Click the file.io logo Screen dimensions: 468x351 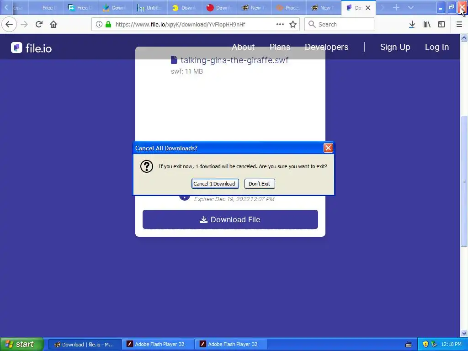32,48
